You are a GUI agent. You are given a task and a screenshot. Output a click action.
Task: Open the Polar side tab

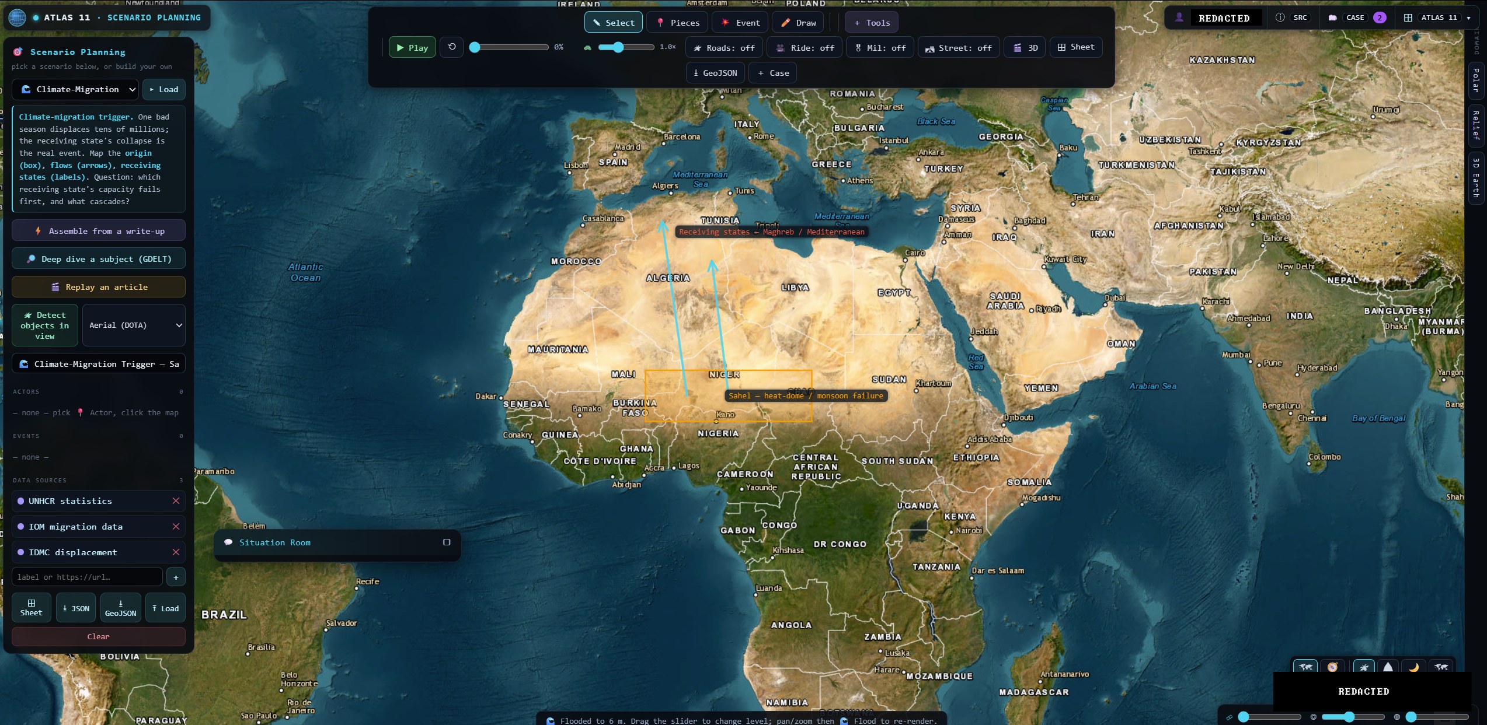pos(1475,80)
